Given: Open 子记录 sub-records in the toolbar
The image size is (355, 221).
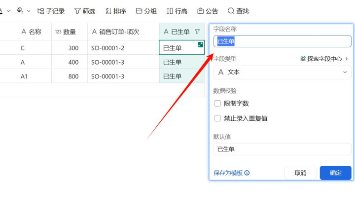Looking at the screenshot, I should click(x=51, y=11).
